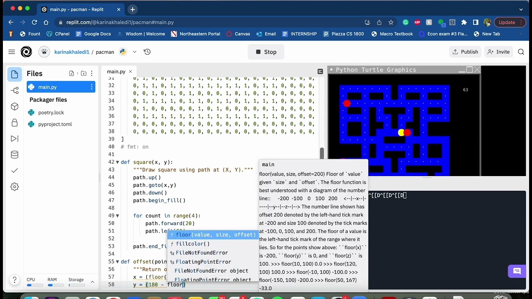Viewport: 532px width, 299px height.
Task: Open the user avatar next to karinakhaledi1
Action: click(44, 52)
